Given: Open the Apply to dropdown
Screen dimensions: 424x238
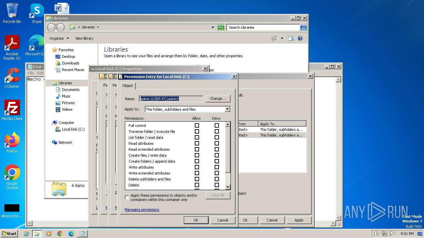Looking at the screenshot, I should coord(227,109).
